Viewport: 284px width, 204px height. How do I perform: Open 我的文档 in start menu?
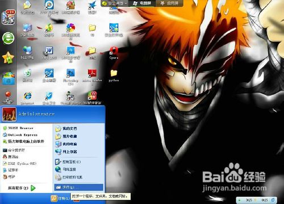66,129
